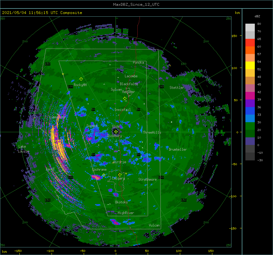Pick the magenta 42-39 dBZ legend swatch
Screen dimensions: 273x255
pyautogui.click(x=250, y=96)
